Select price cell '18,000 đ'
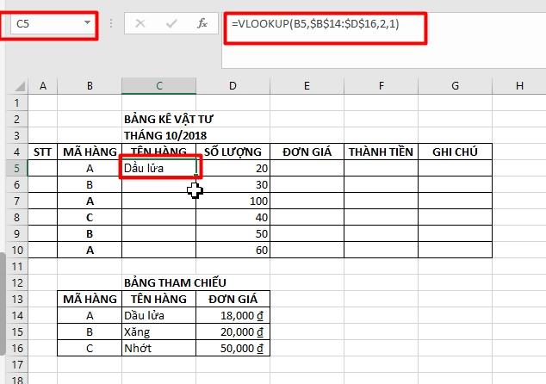The image size is (546, 384). coord(233,316)
